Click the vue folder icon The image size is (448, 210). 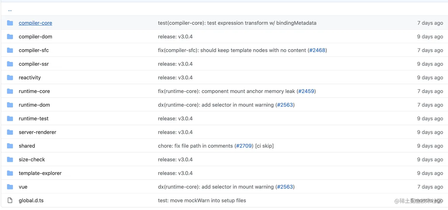click(x=10, y=187)
